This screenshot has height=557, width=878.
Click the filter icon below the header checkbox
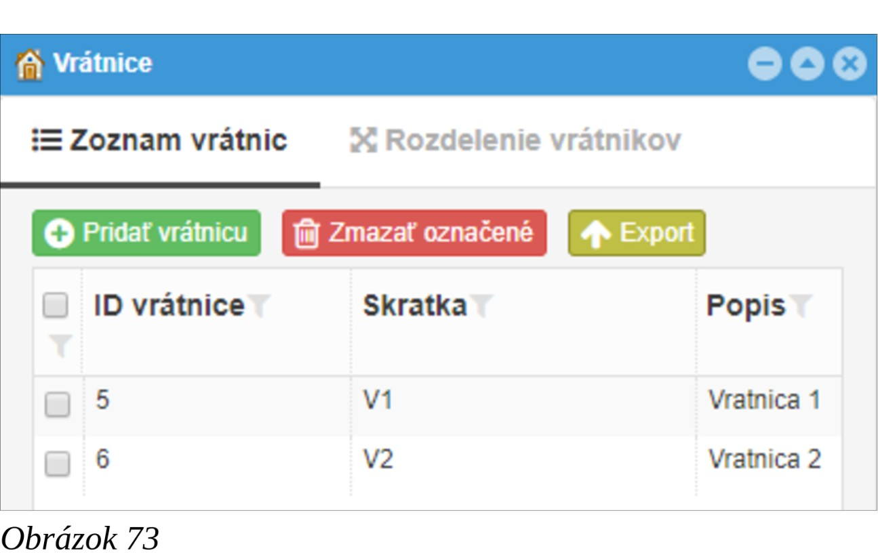(60, 346)
